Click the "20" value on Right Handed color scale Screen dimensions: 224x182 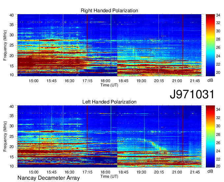(x=218, y=73)
